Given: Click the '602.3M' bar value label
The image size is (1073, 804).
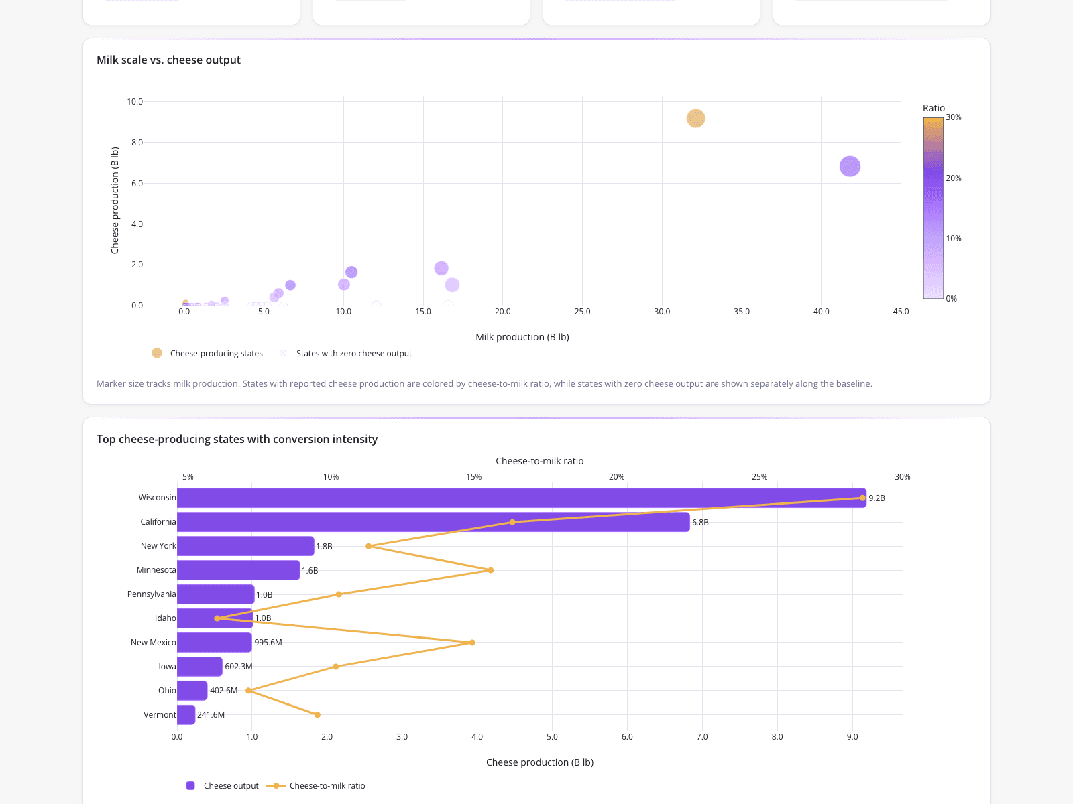Looking at the screenshot, I should click(x=239, y=667).
